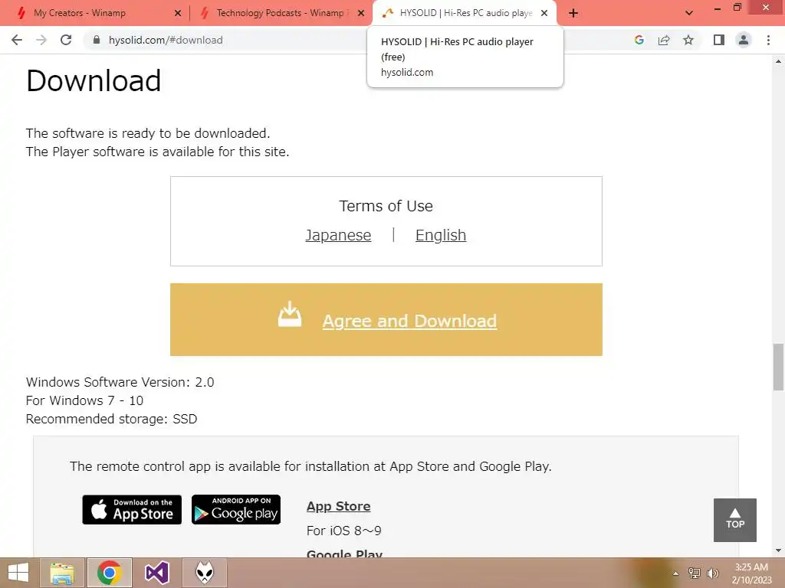
Task: Bookmark this tab with star icon
Action: 688,40
